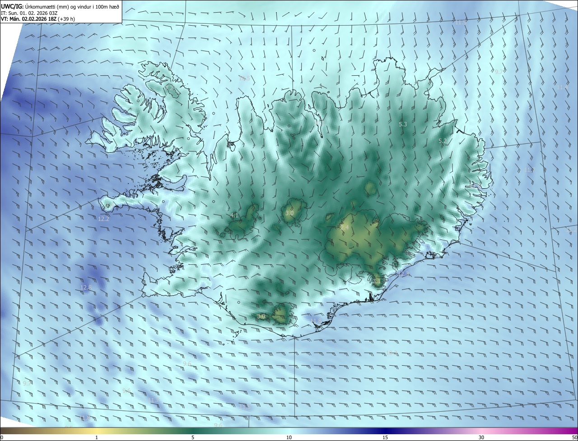
Task: Click the pale pink colour above the scale's 30 mark
Action: pos(481,431)
